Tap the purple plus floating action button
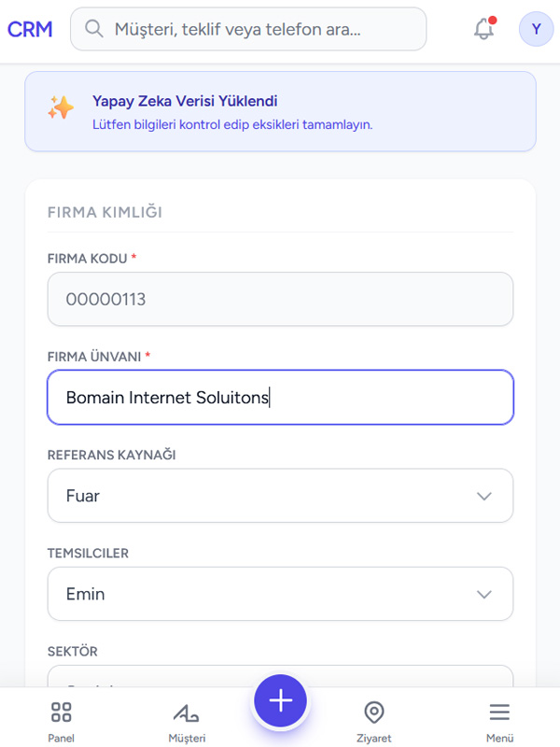Screen dimensions: 560x747 (x=280, y=700)
